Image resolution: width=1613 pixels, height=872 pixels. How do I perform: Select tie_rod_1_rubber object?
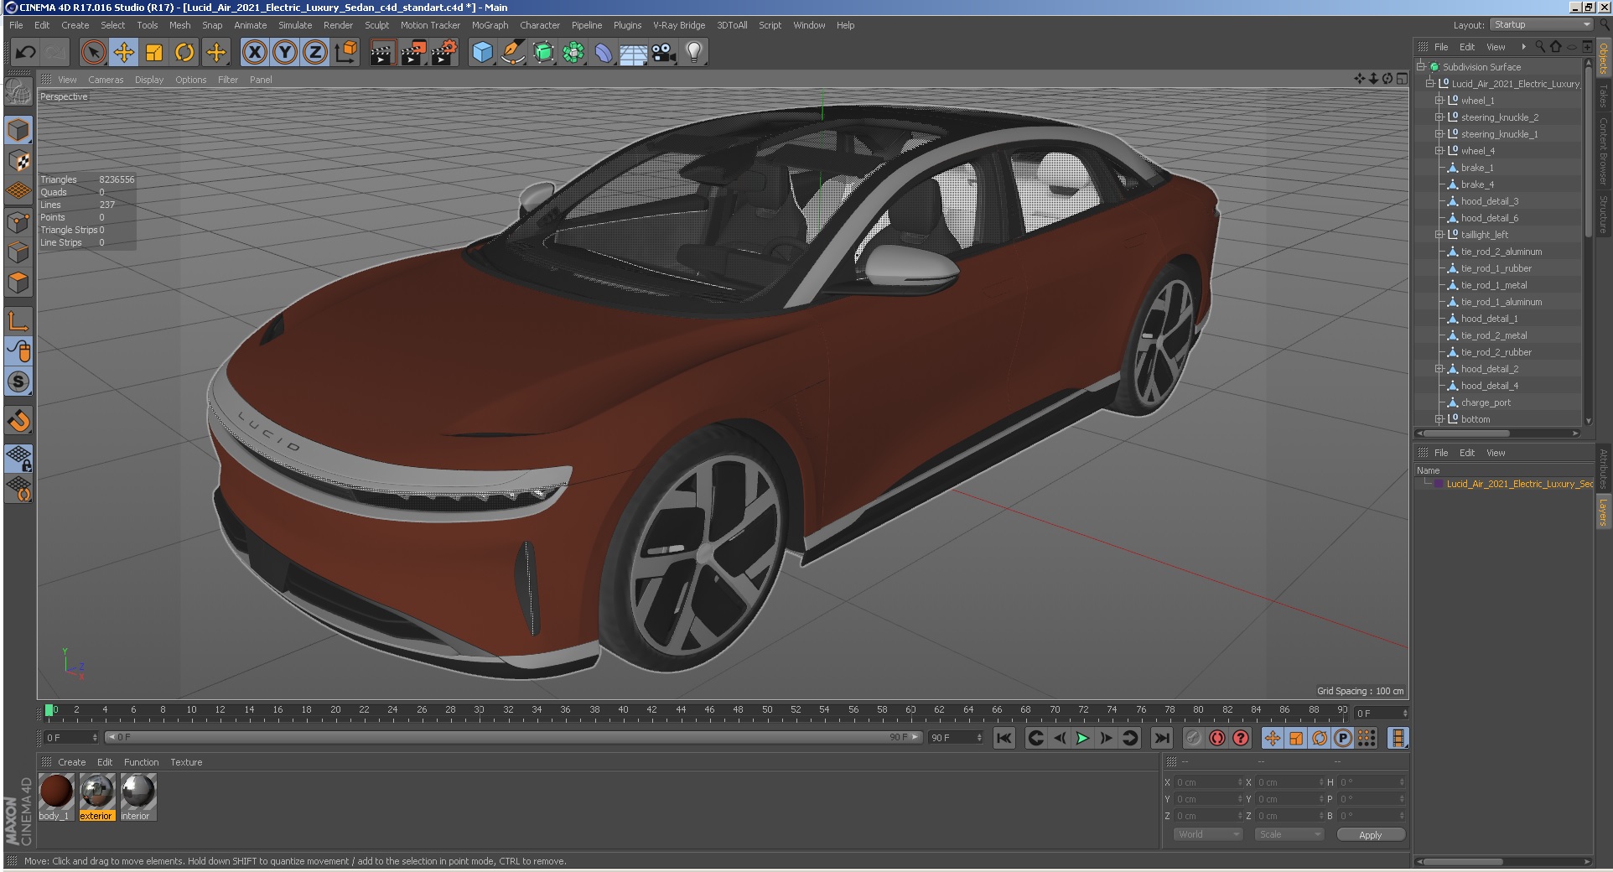coord(1496,268)
